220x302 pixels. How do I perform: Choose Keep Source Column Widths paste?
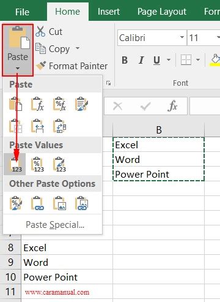[37, 126]
